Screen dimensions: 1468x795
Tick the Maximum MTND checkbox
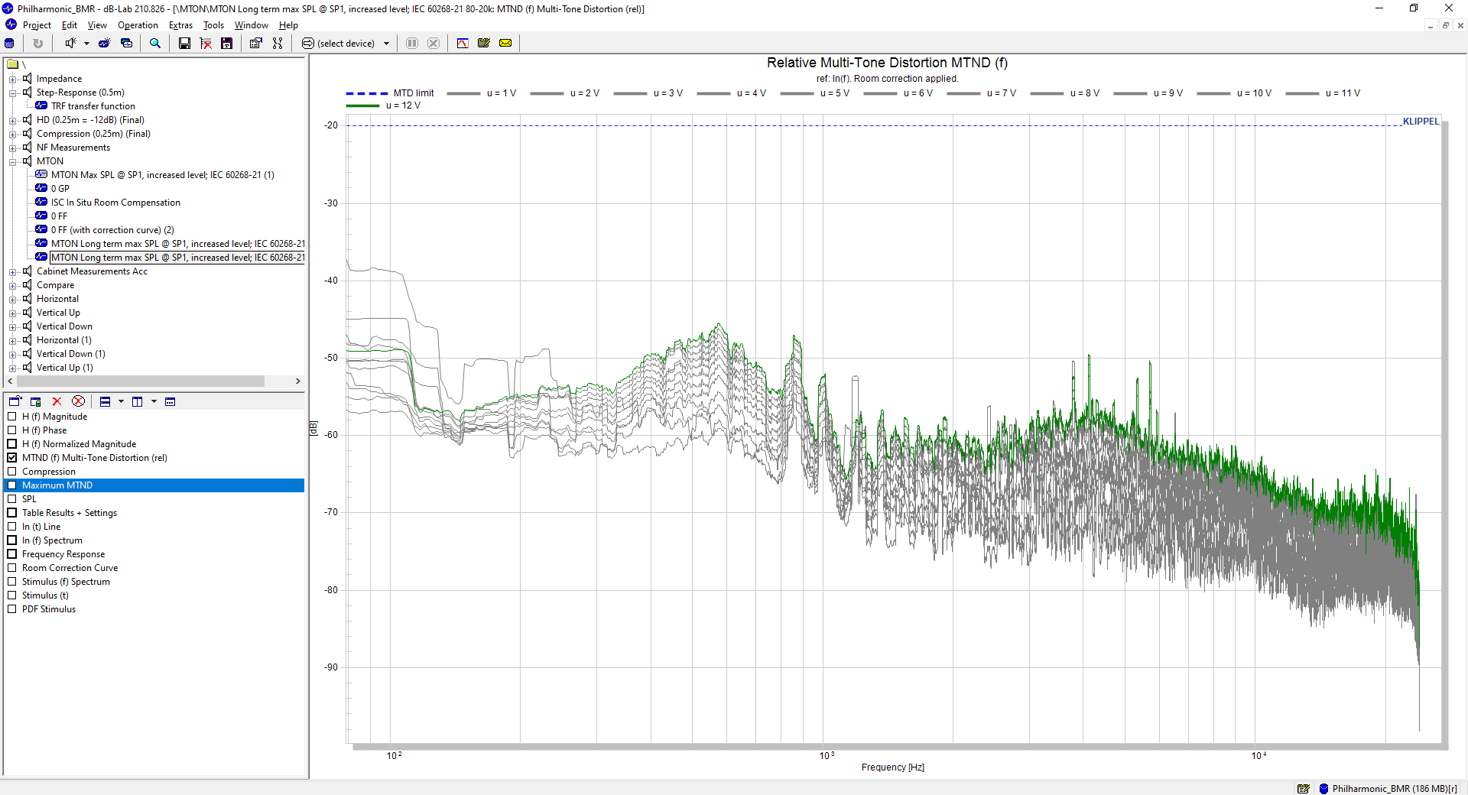(x=12, y=485)
